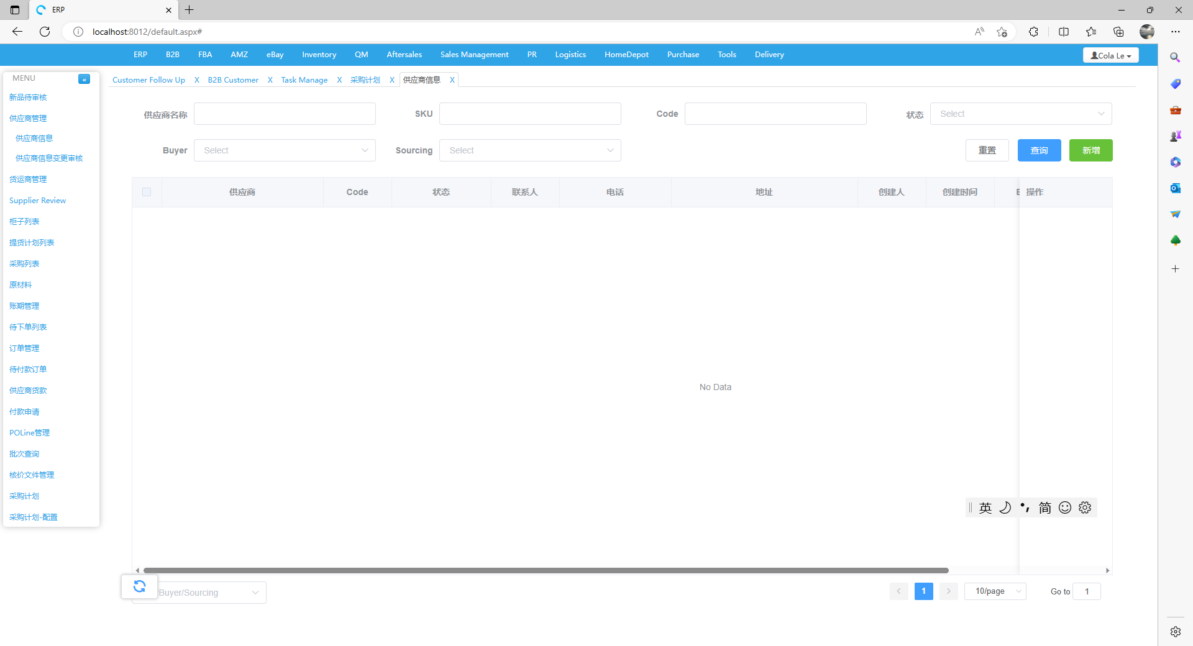Image resolution: width=1193 pixels, height=646 pixels.
Task: Open the Purchase top menu
Action: click(x=683, y=55)
